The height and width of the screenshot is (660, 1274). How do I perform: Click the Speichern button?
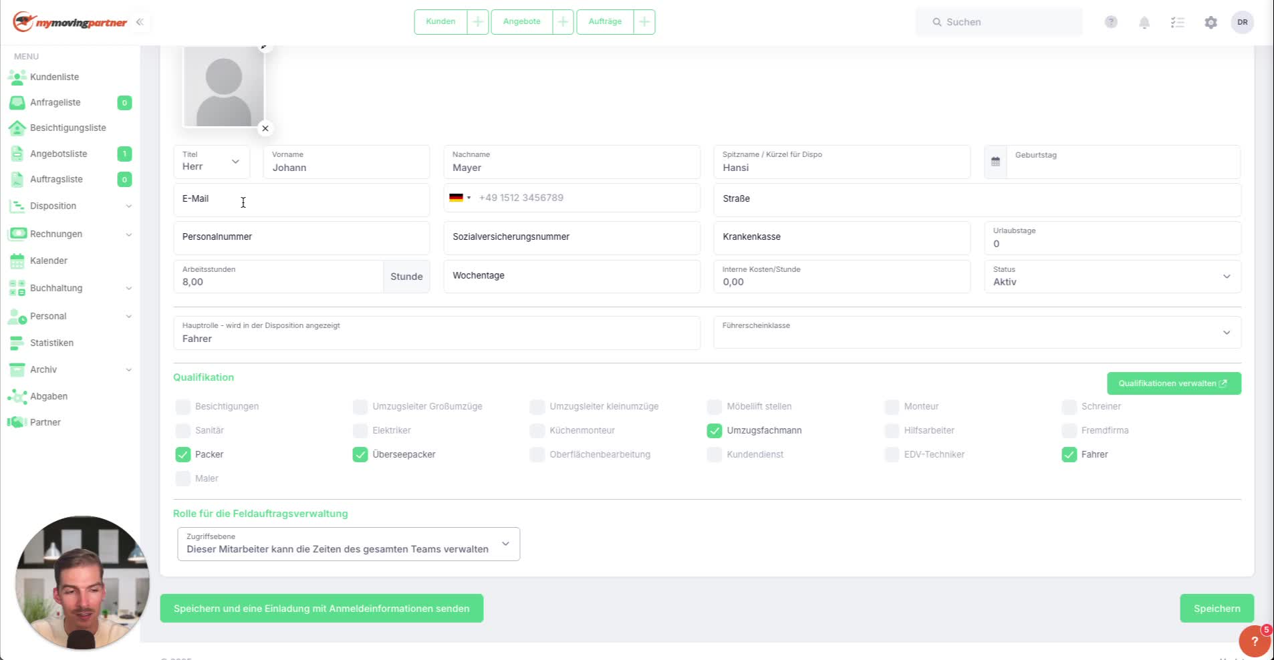coord(1217,609)
